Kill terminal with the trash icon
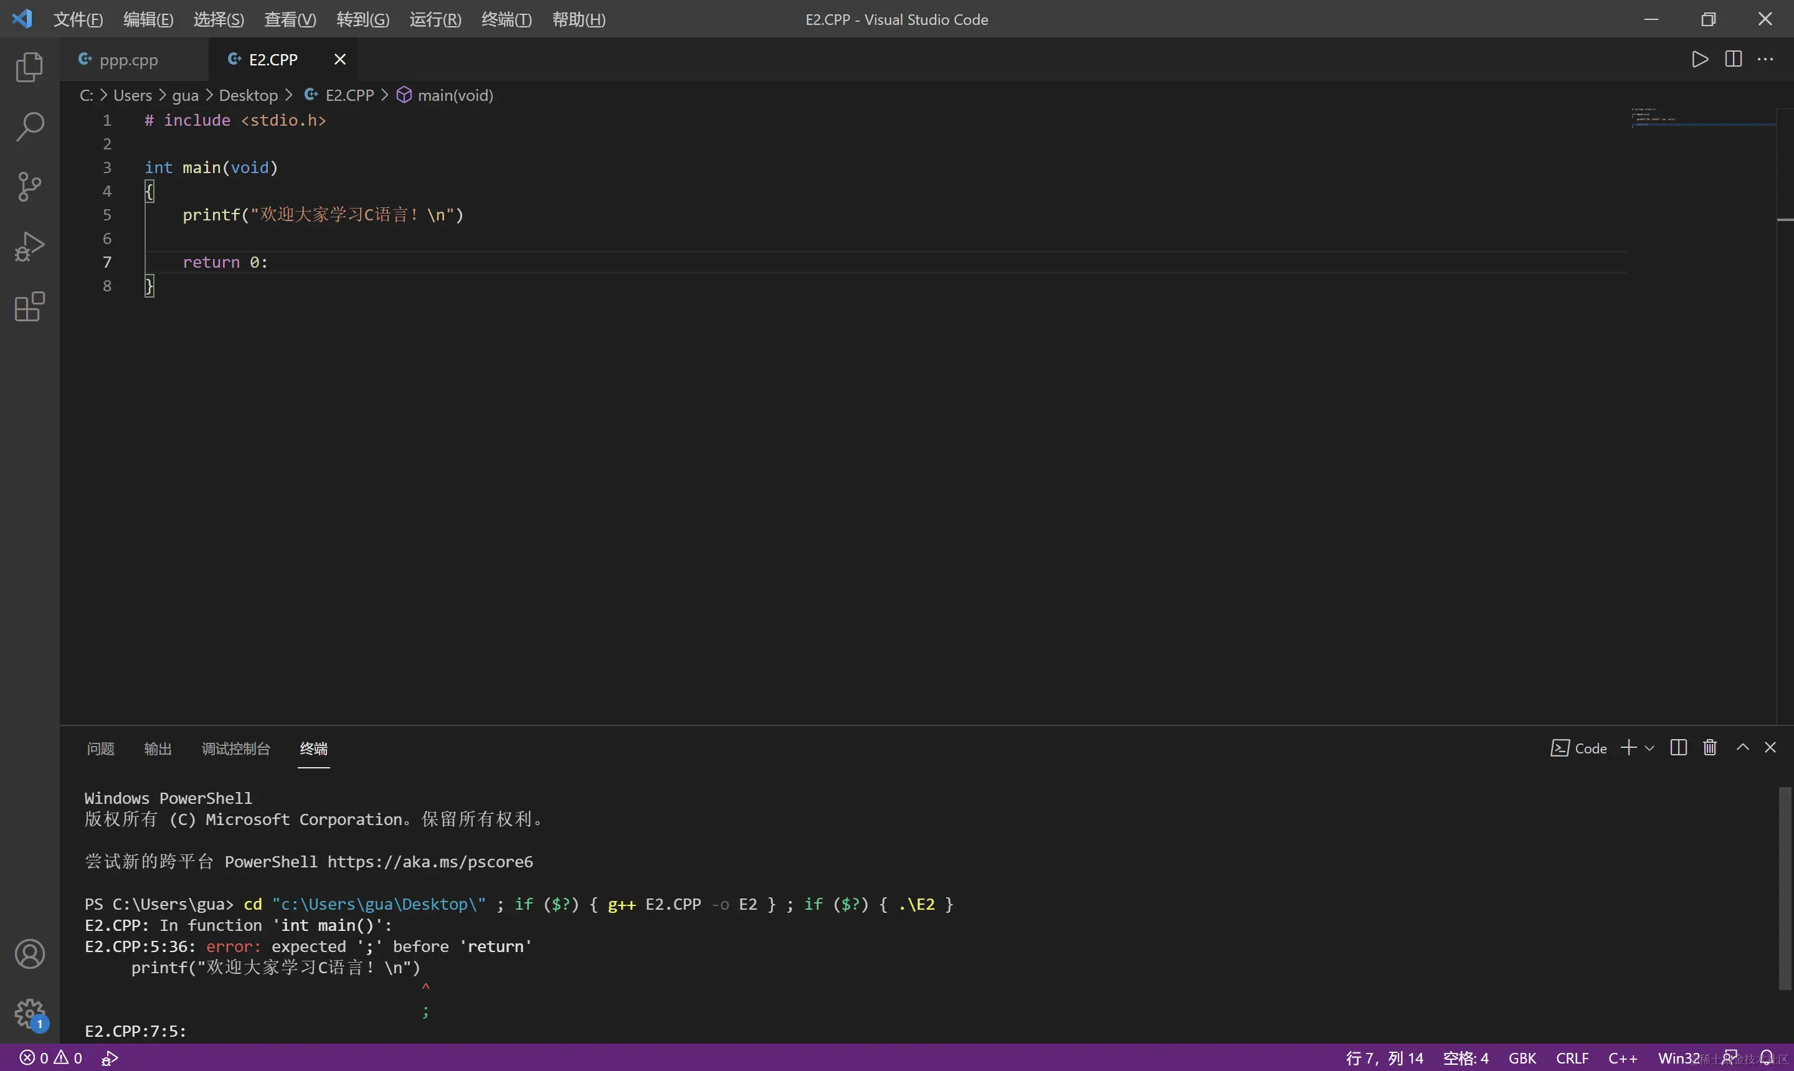 tap(1709, 748)
